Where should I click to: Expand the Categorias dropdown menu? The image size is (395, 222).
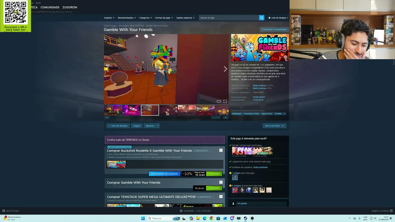pos(145,18)
